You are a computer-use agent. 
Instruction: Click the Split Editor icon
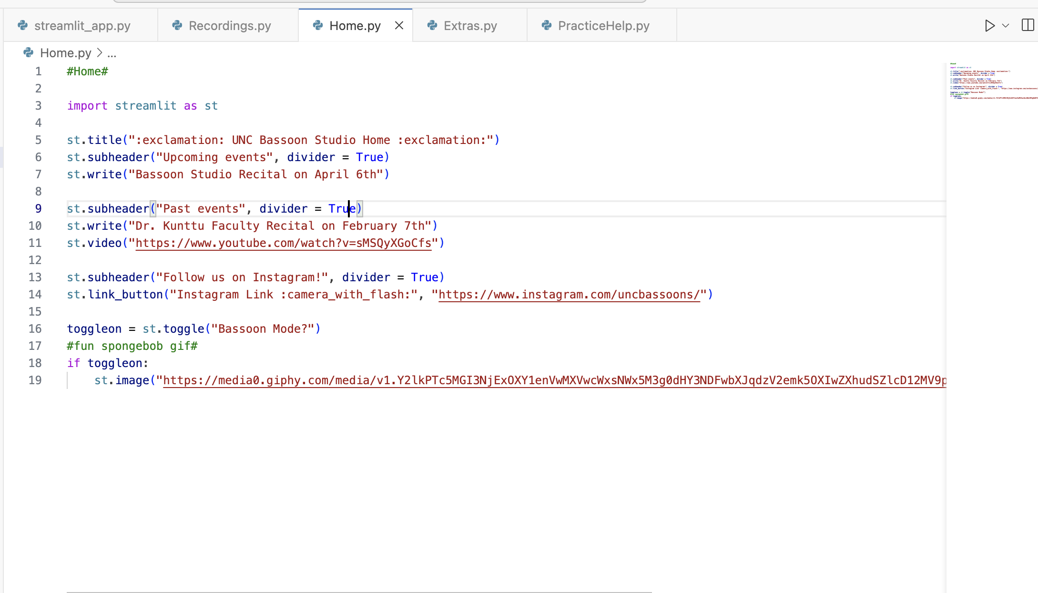(1028, 25)
